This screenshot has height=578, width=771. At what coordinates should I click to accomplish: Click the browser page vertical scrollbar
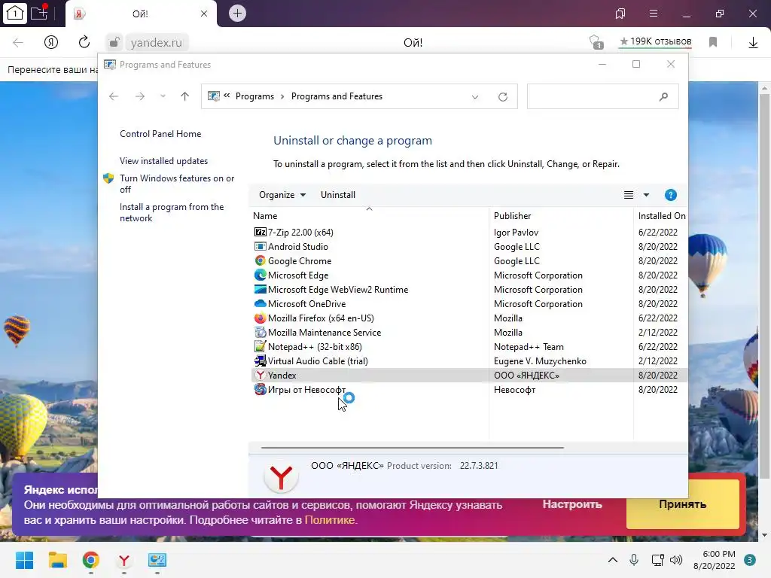764,287
